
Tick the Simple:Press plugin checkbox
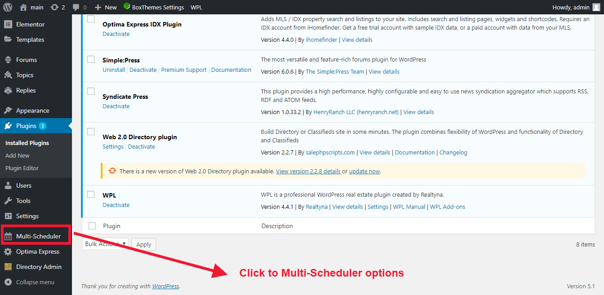pos(91,59)
